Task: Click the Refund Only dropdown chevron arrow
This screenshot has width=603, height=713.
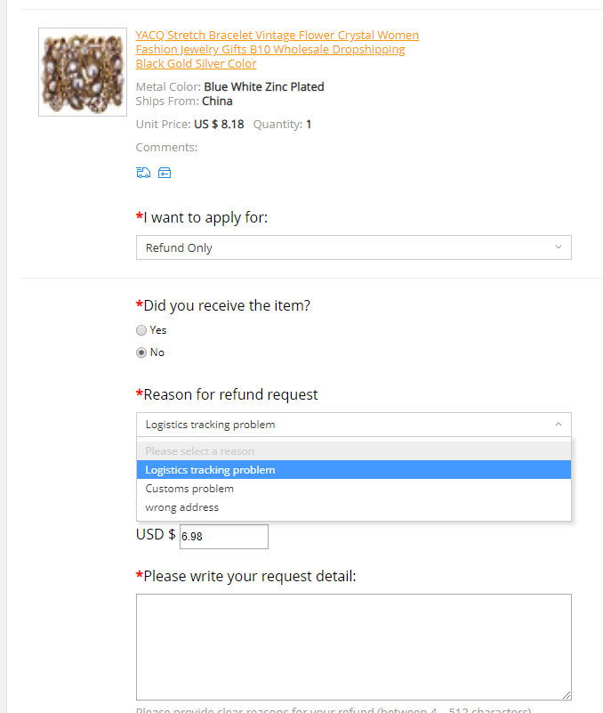Action: [x=558, y=247]
